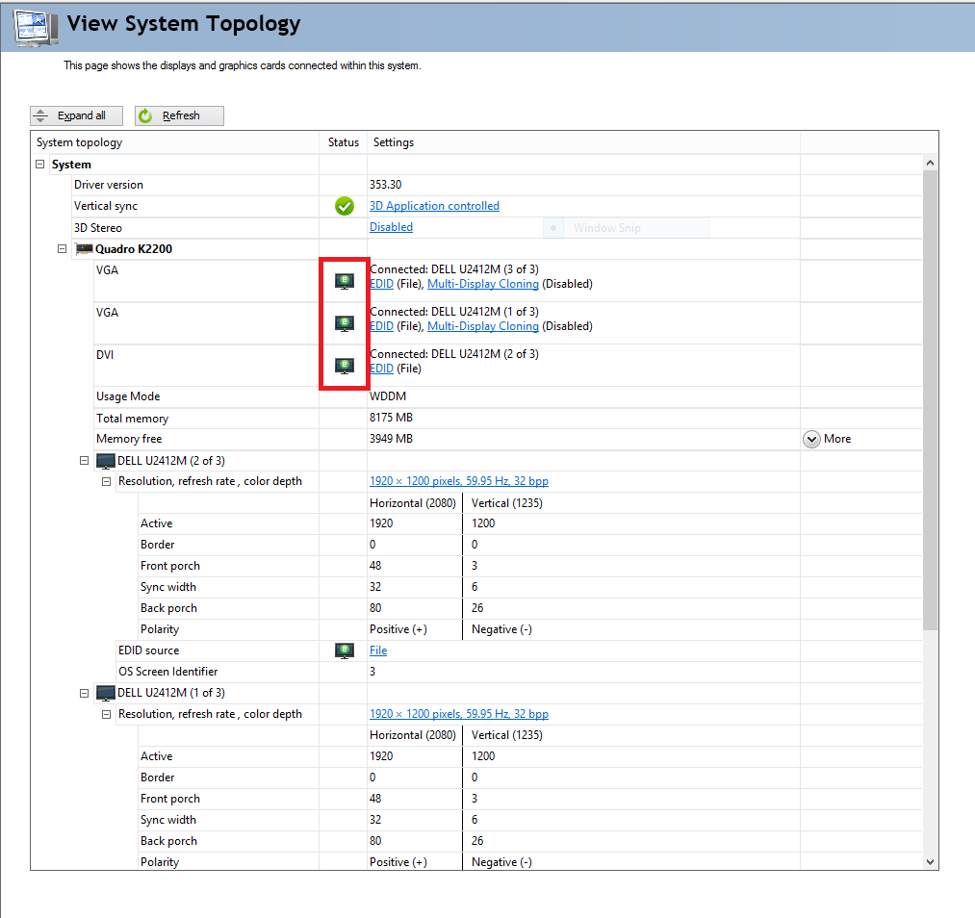Expand the More option beside Memory free
Screen dimensions: 975x918
point(811,439)
